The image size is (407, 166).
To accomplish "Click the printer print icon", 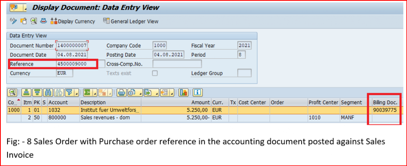I will pos(121,92).
